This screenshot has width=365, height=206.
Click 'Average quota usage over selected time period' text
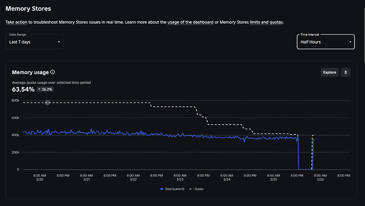pyautogui.click(x=51, y=83)
